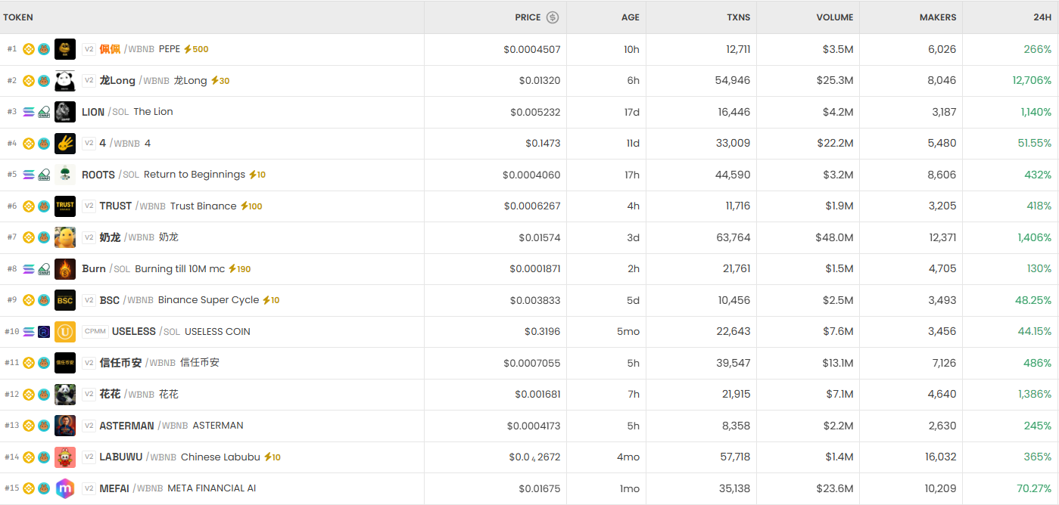Click the V2 badge on the TRUST row
The width and height of the screenshot is (1059, 505).
pyautogui.click(x=89, y=206)
